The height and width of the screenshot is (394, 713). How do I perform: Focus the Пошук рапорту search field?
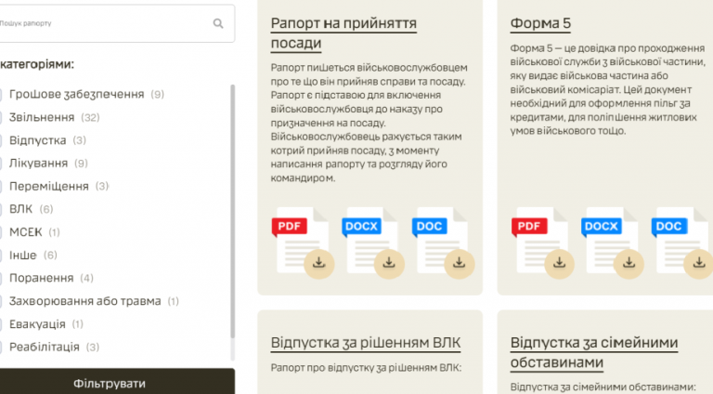coord(106,23)
